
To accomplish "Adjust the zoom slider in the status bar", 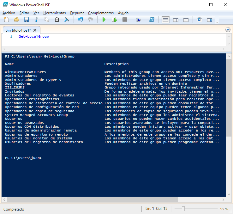I will point(183,209).
